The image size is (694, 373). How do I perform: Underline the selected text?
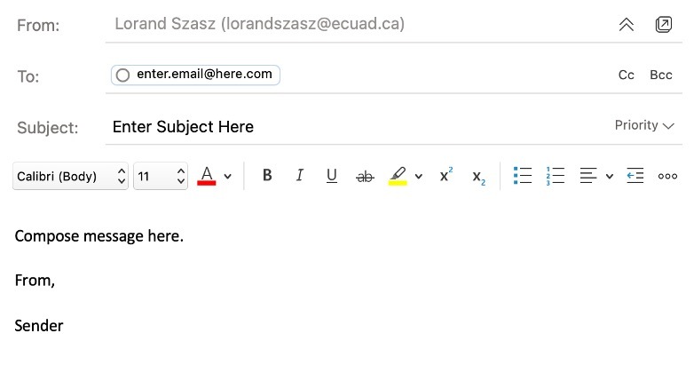pos(332,176)
